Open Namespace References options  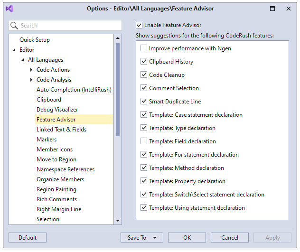click(x=66, y=169)
